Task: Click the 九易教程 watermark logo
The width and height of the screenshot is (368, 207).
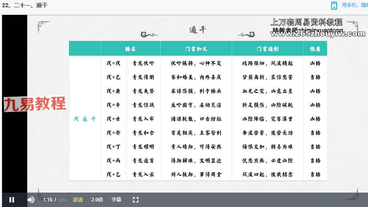Action: 35,104
